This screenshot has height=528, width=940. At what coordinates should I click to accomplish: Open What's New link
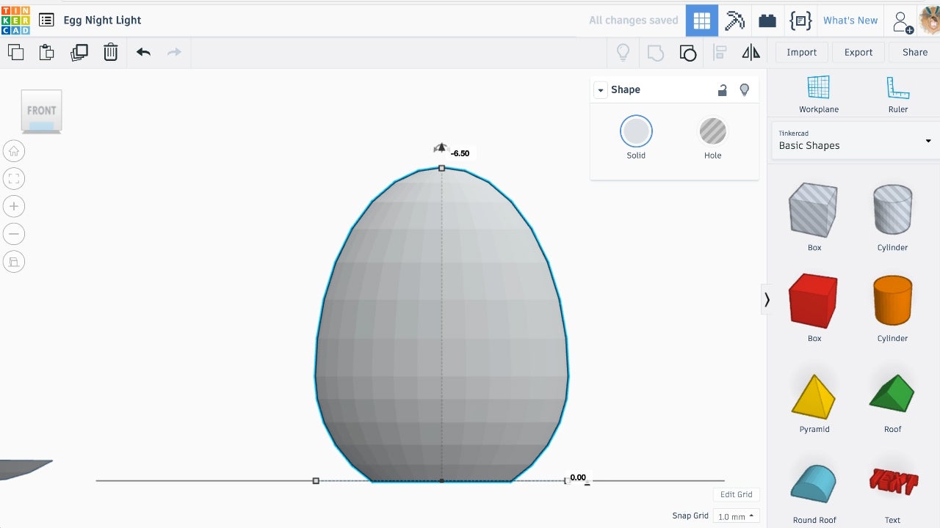pyautogui.click(x=850, y=21)
